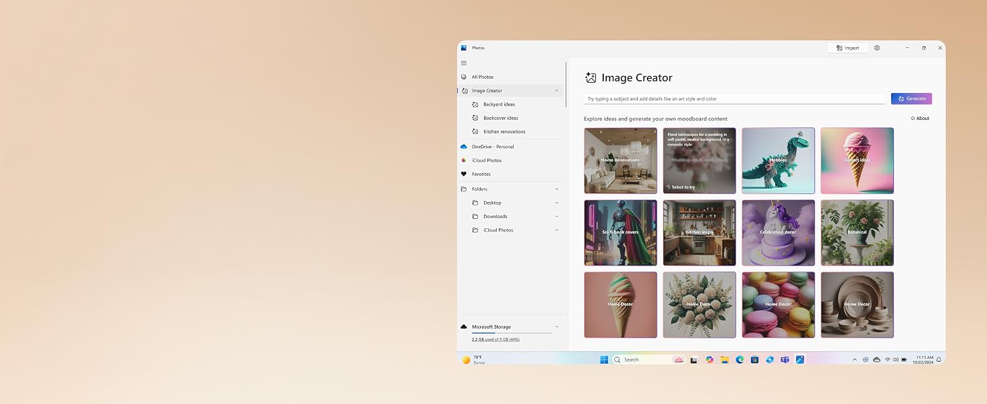Screen dimensions: 987x404
Task: Expand the Desktop folder chevron
Action: tap(557, 203)
